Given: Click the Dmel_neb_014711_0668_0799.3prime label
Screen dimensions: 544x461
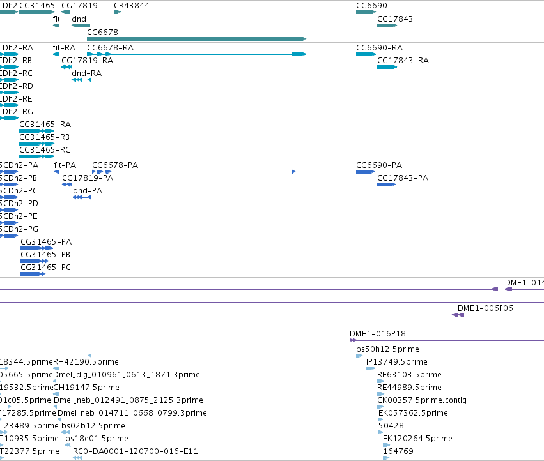Looking at the screenshot, I should pyautogui.click(x=132, y=413).
